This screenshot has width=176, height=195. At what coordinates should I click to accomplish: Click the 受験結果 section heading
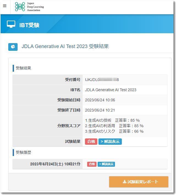(23, 68)
